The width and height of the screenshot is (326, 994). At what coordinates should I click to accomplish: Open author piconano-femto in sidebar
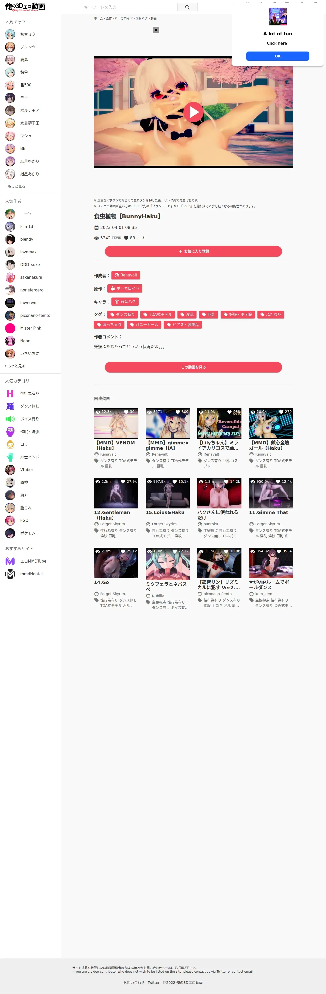pyautogui.click(x=35, y=316)
